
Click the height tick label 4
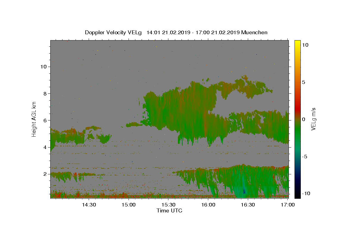tap(45, 147)
